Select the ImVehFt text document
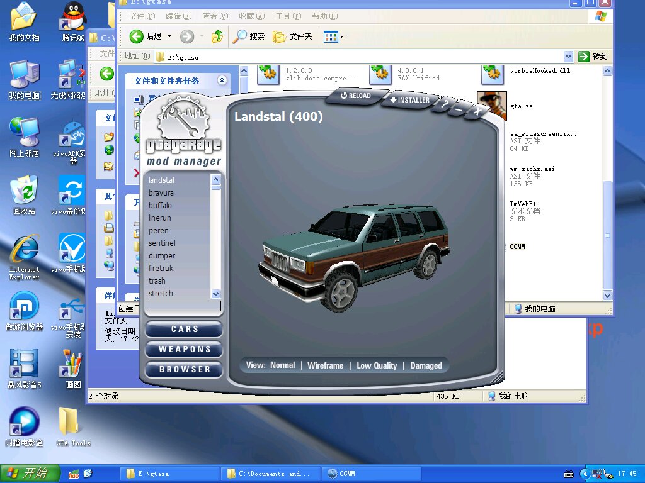This screenshot has width=645, height=483. click(525, 211)
